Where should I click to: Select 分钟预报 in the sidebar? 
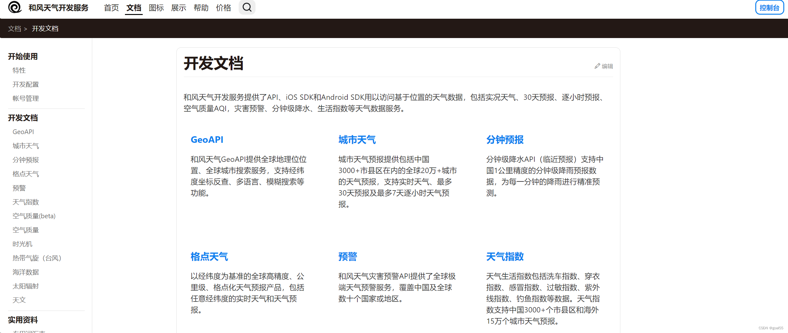(26, 160)
